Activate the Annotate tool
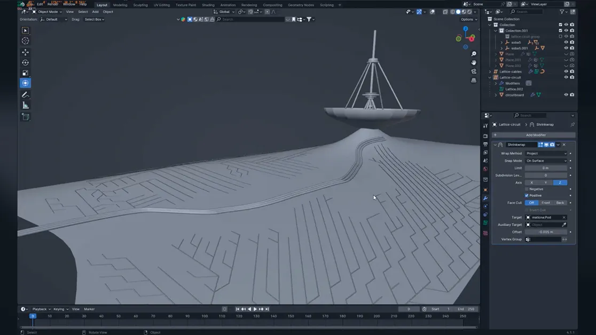Image resolution: width=596 pixels, height=335 pixels. [x=25, y=94]
